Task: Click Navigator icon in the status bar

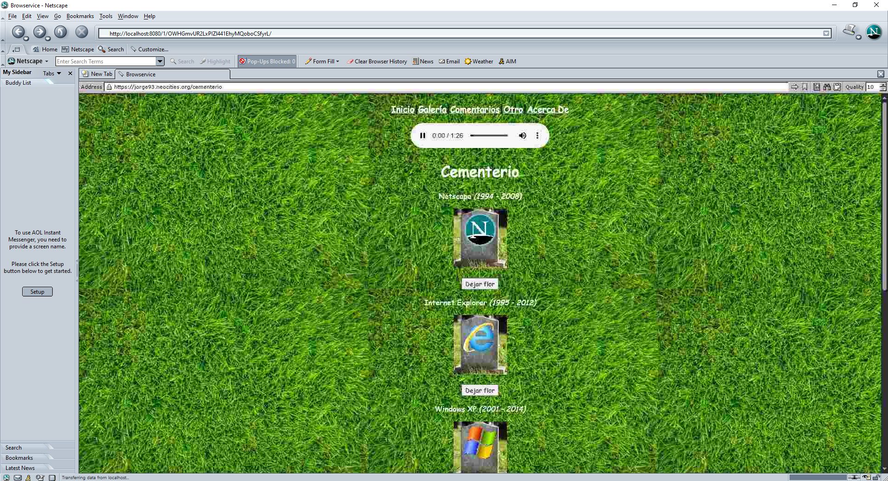Action: pos(6,477)
